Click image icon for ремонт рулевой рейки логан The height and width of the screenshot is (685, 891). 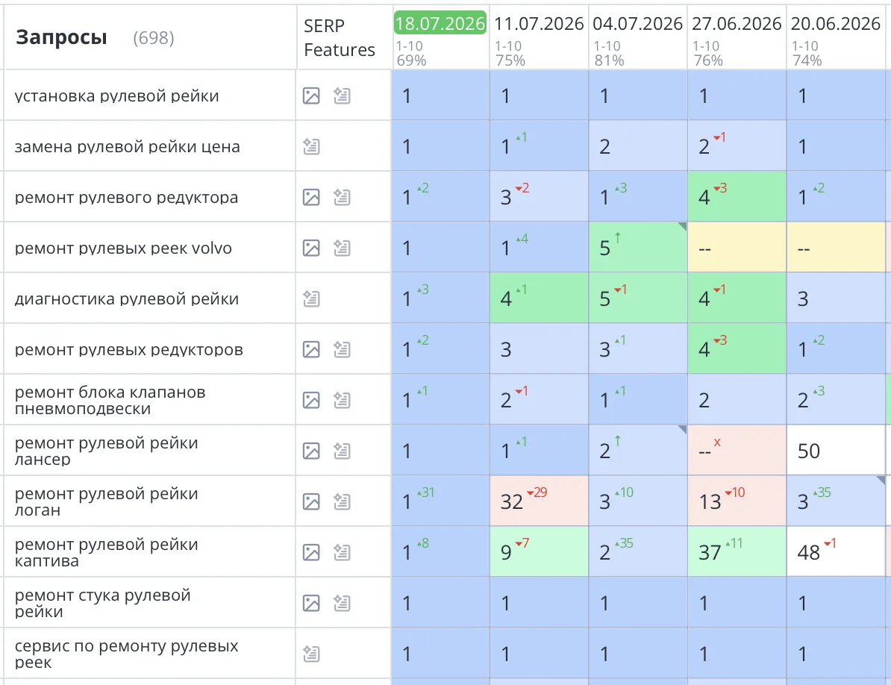(311, 501)
